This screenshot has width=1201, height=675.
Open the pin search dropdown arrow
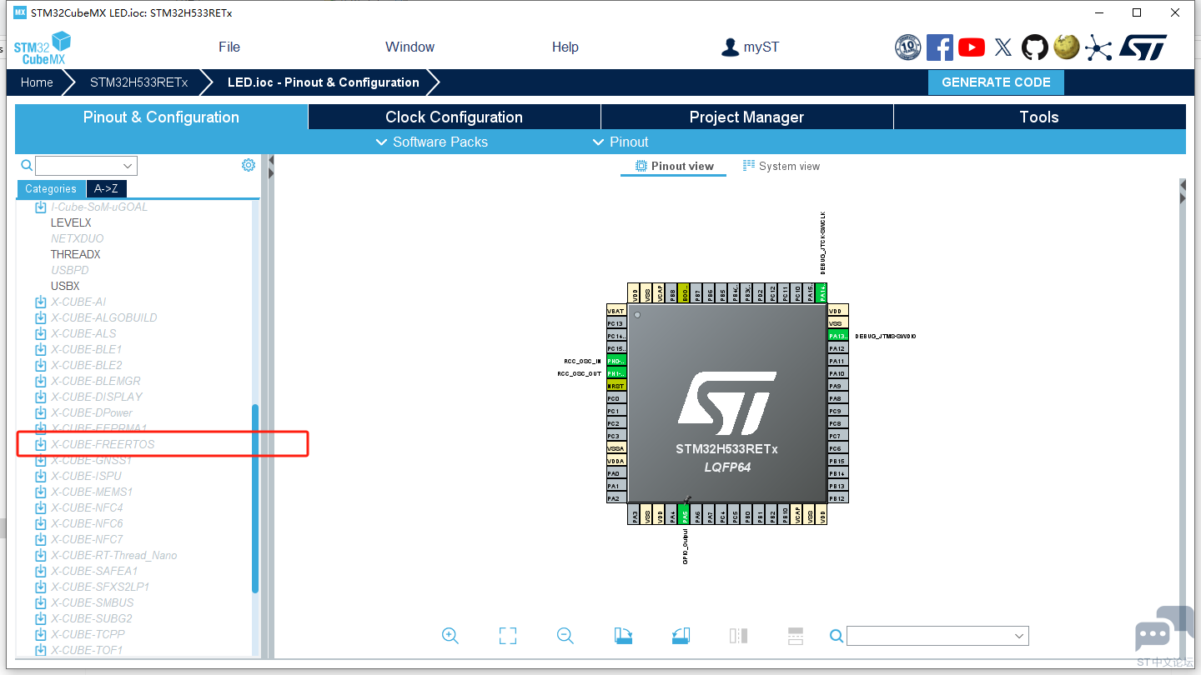[1019, 637]
